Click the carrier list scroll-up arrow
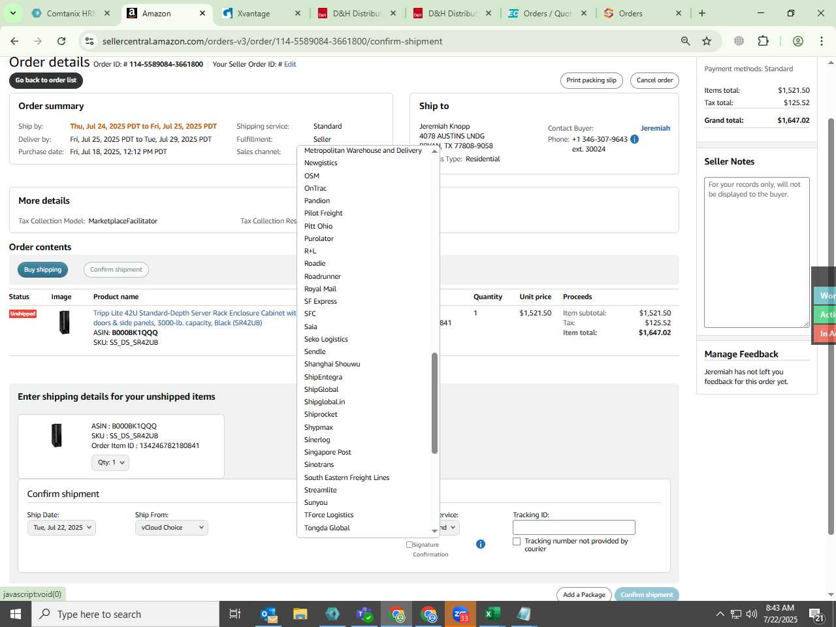Image resolution: width=836 pixels, height=627 pixels. click(x=434, y=151)
